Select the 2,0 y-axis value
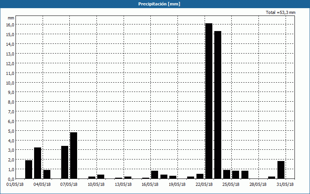Screen dimensions: 310x194 (x=11, y=160)
